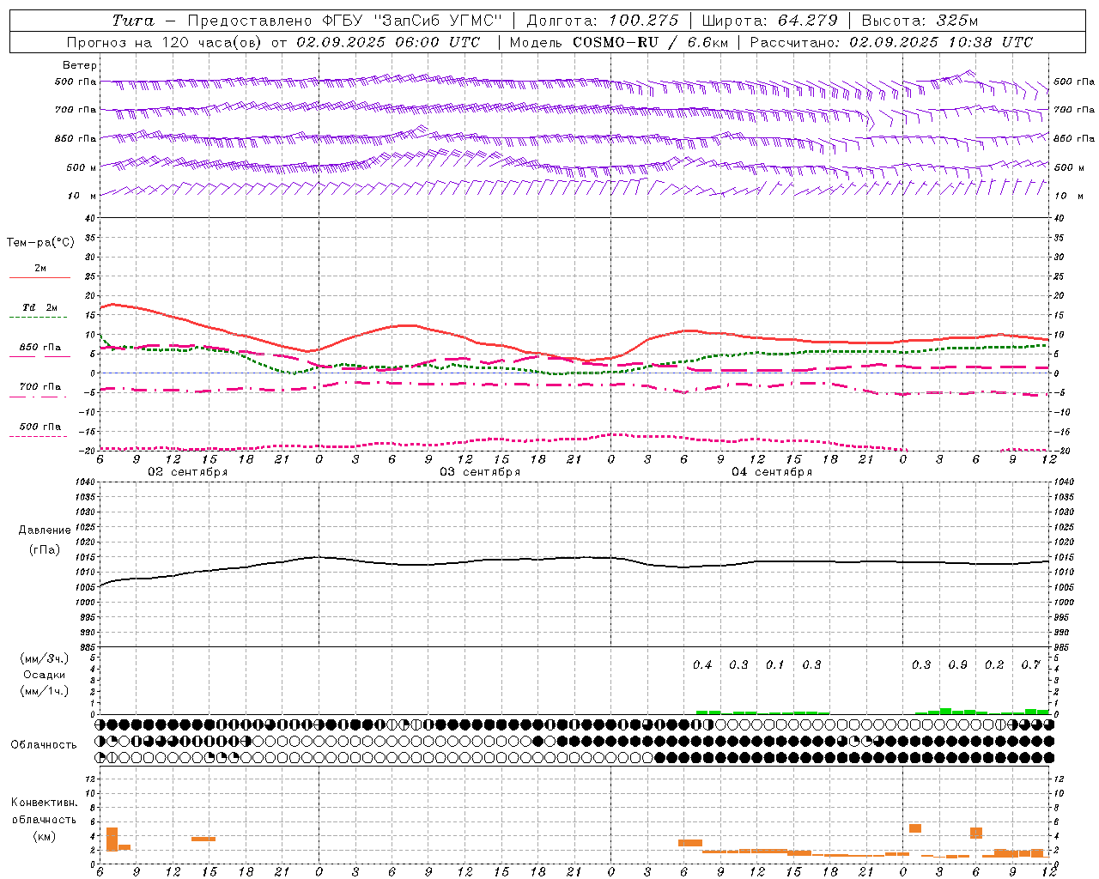Click the computed time "Рассчитано: 02.09.2025 10:38 UTC"
Viewport: 1099px width, 879px height.
click(x=891, y=42)
